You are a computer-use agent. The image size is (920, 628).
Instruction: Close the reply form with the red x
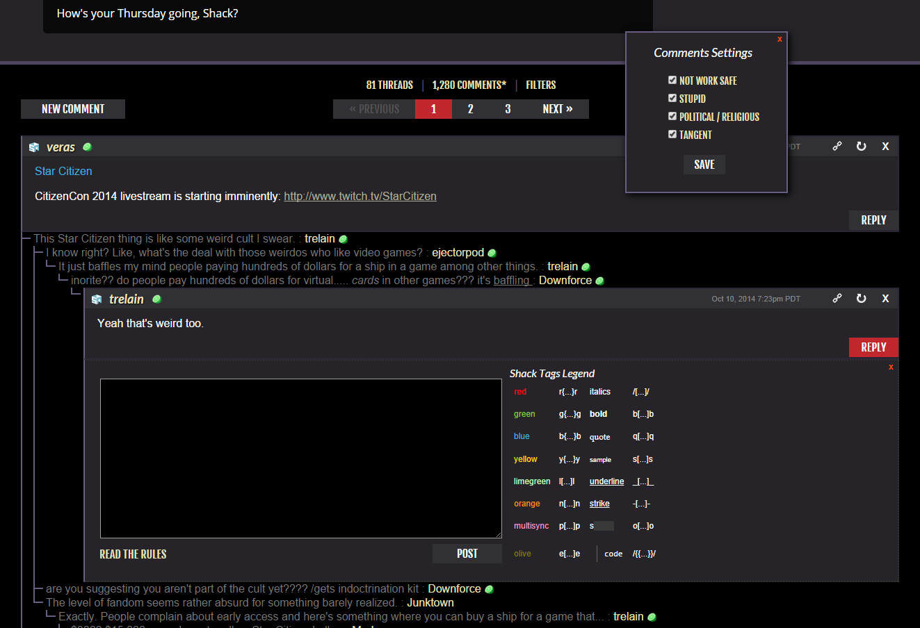coord(891,367)
